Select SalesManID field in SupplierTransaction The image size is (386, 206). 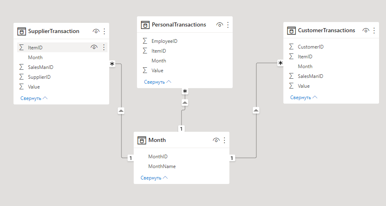(x=40, y=67)
